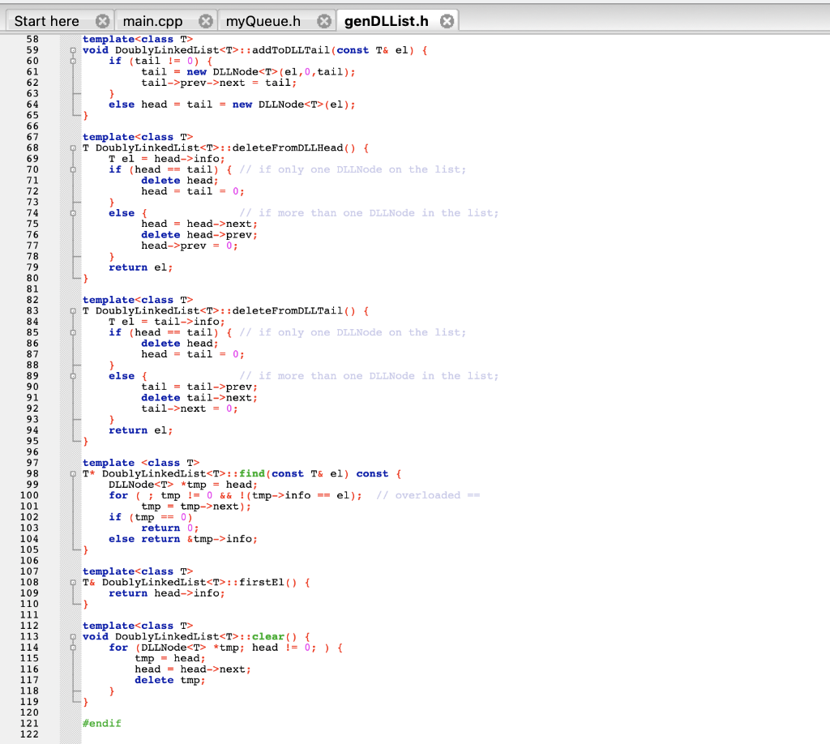
Task: Click the X icon on the Start here tab
Action: pyautogui.click(x=101, y=20)
